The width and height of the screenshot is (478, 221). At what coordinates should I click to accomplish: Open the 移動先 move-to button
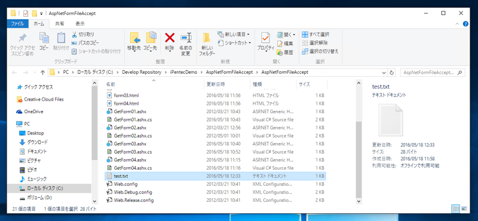pos(134,42)
